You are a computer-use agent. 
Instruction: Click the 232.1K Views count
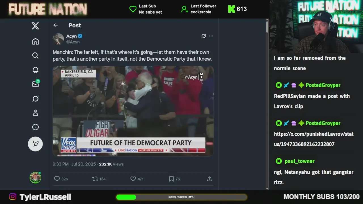click(111, 164)
